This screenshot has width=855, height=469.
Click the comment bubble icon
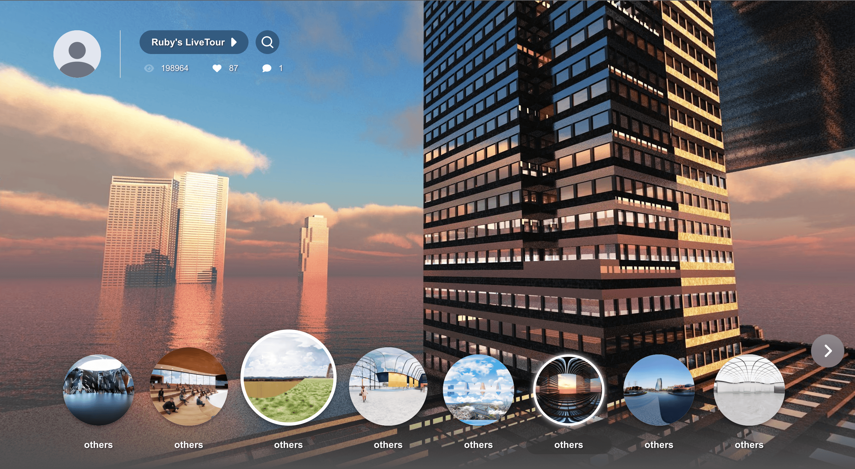[x=267, y=68]
